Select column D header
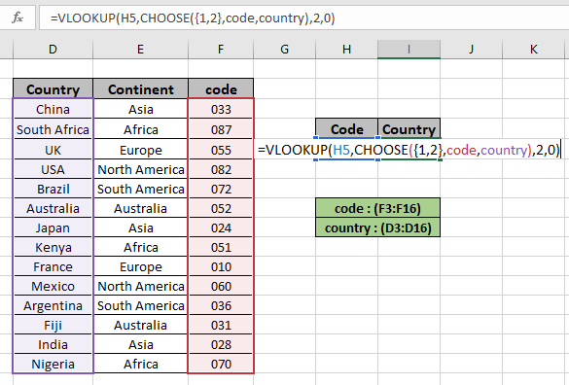Screen dimensions: 569x385 click(x=53, y=49)
